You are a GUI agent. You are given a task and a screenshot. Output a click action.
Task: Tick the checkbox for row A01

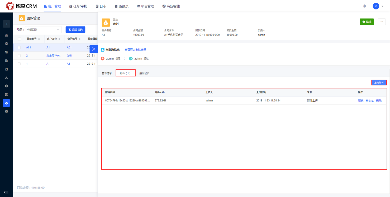click(19, 48)
